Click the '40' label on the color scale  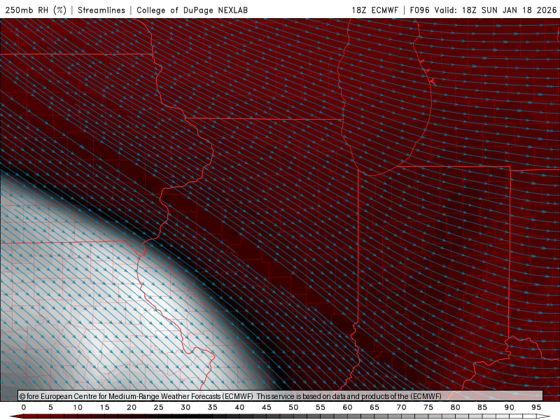(239, 407)
